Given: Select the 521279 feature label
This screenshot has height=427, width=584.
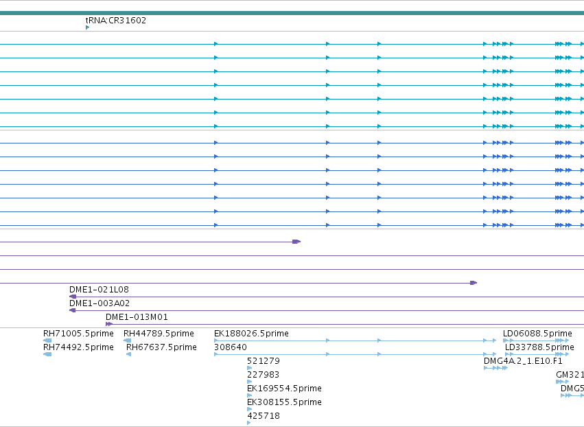Looking at the screenshot, I should click(x=264, y=361).
